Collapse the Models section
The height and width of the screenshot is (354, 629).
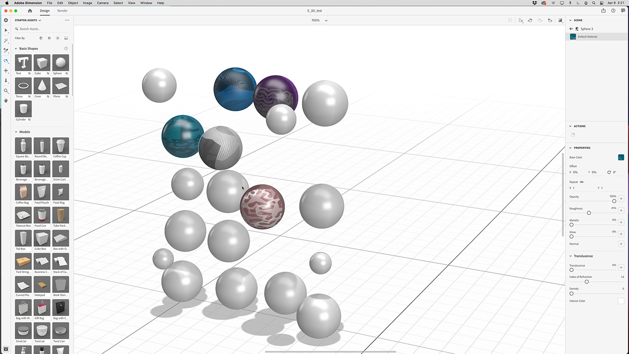tap(16, 132)
